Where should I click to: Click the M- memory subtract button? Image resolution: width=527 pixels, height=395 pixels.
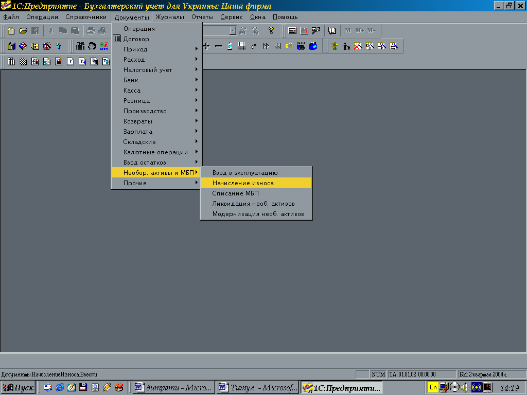(372, 30)
